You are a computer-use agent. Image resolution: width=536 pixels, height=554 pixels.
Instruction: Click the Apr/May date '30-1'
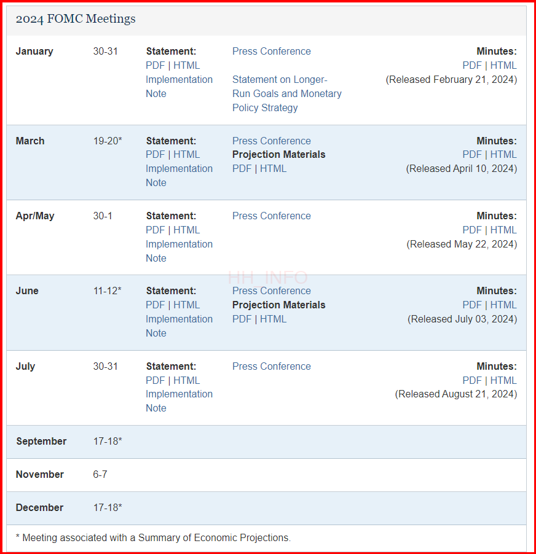click(x=103, y=216)
